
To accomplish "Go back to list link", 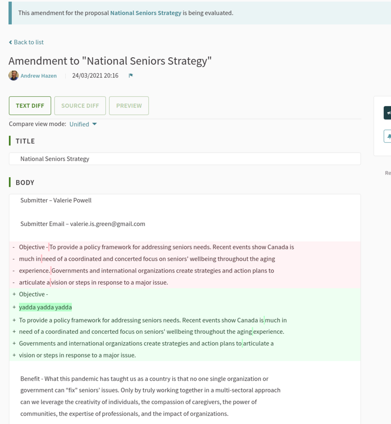I will (28, 42).
